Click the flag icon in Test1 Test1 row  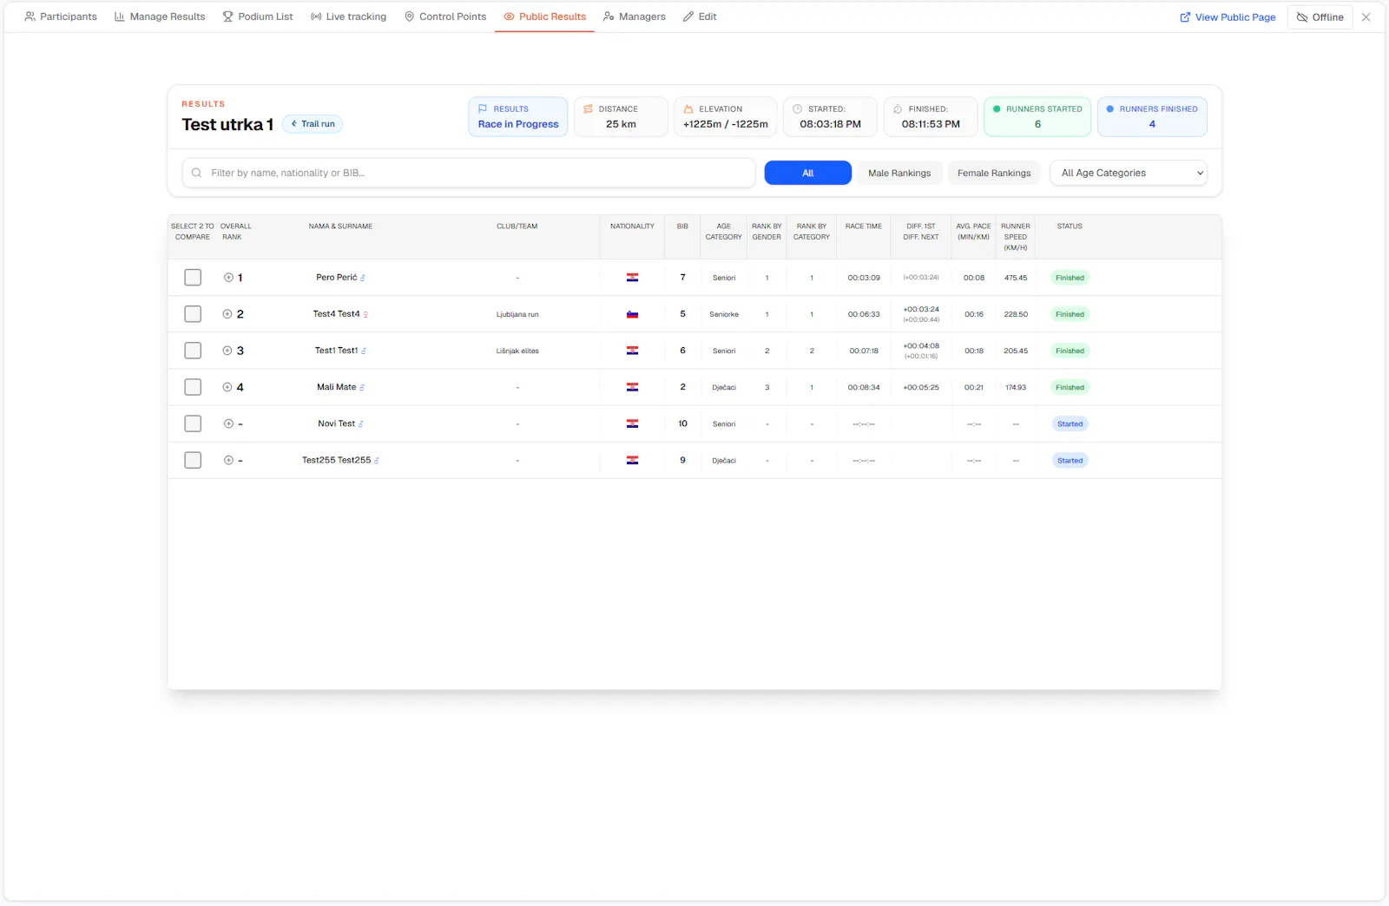[x=632, y=351]
